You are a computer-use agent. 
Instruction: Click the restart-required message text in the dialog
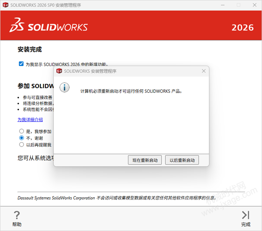(x=131, y=91)
